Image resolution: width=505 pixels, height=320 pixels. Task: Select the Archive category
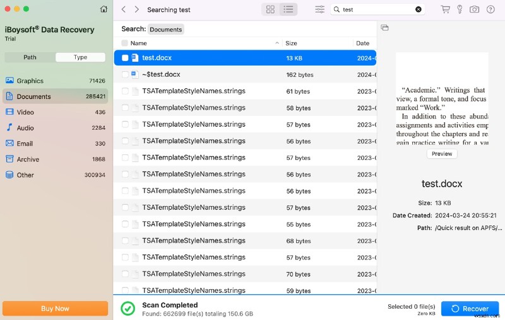point(56,159)
